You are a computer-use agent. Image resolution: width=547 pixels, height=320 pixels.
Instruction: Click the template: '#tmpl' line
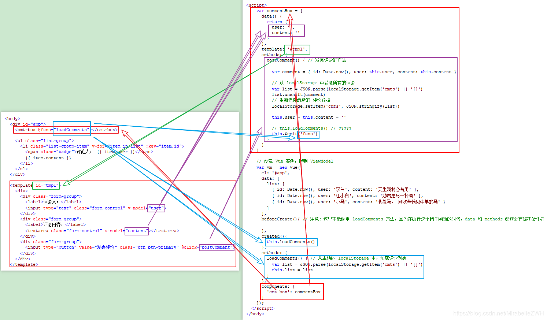285,49
